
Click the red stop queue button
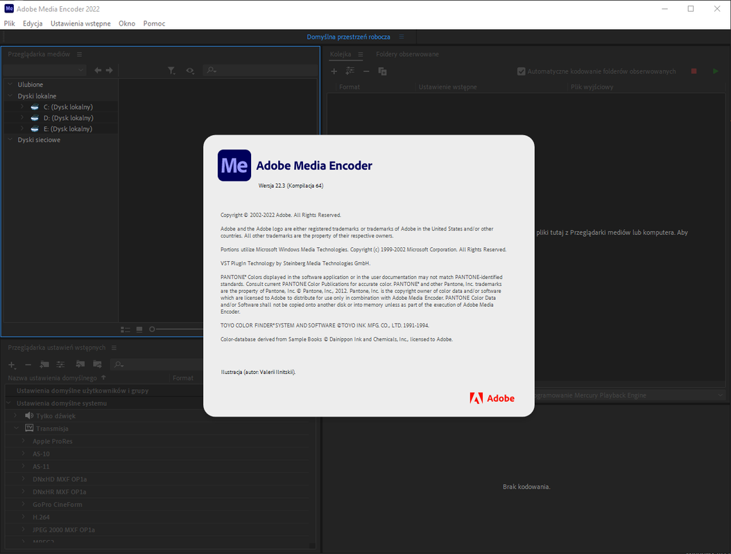694,71
